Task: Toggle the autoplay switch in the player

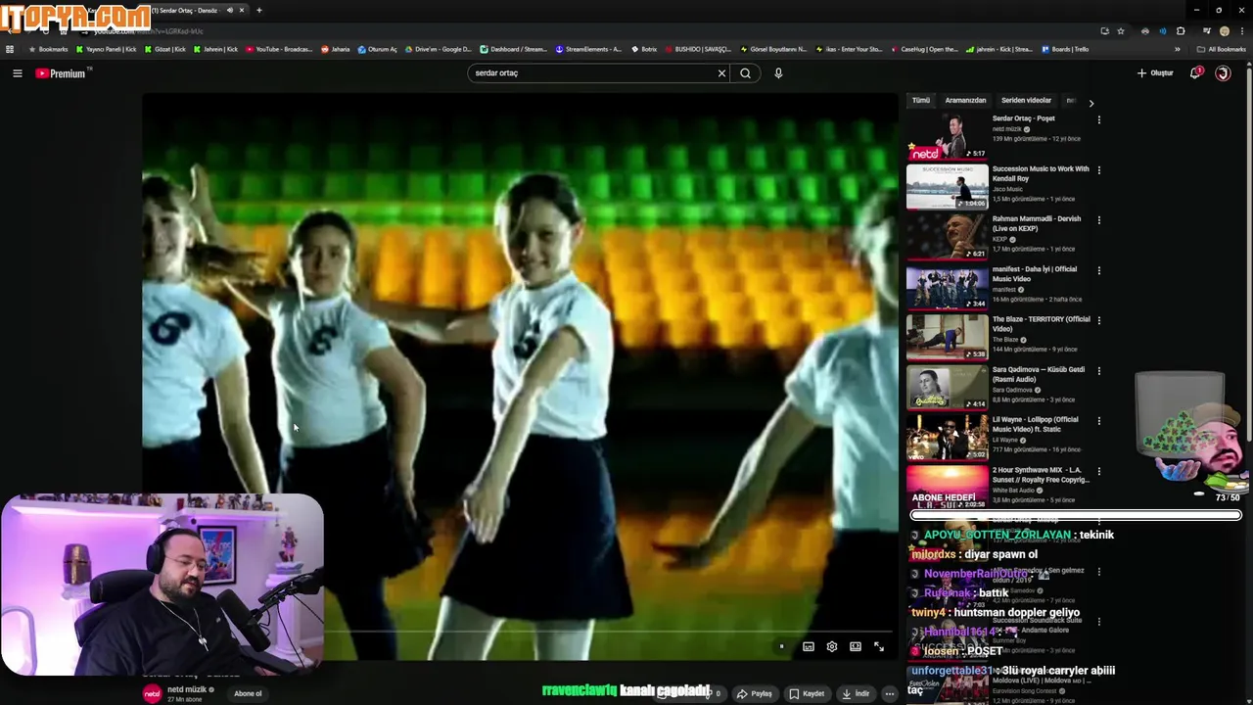Action: 780,646
